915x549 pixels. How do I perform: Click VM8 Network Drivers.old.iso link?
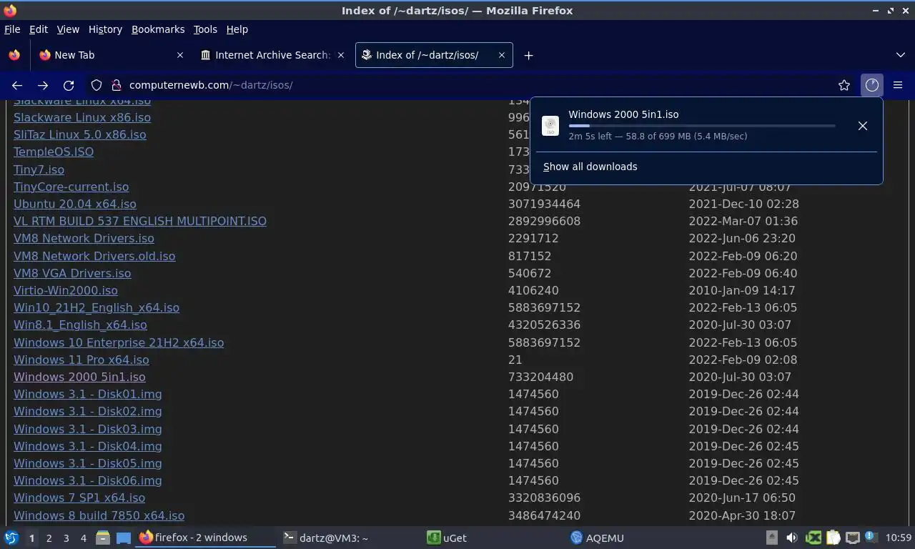pyautogui.click(x=94, y=256)
